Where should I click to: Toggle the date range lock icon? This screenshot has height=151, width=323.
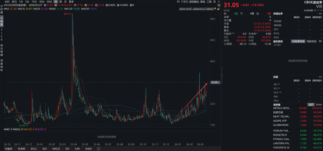tap(219, 9)
